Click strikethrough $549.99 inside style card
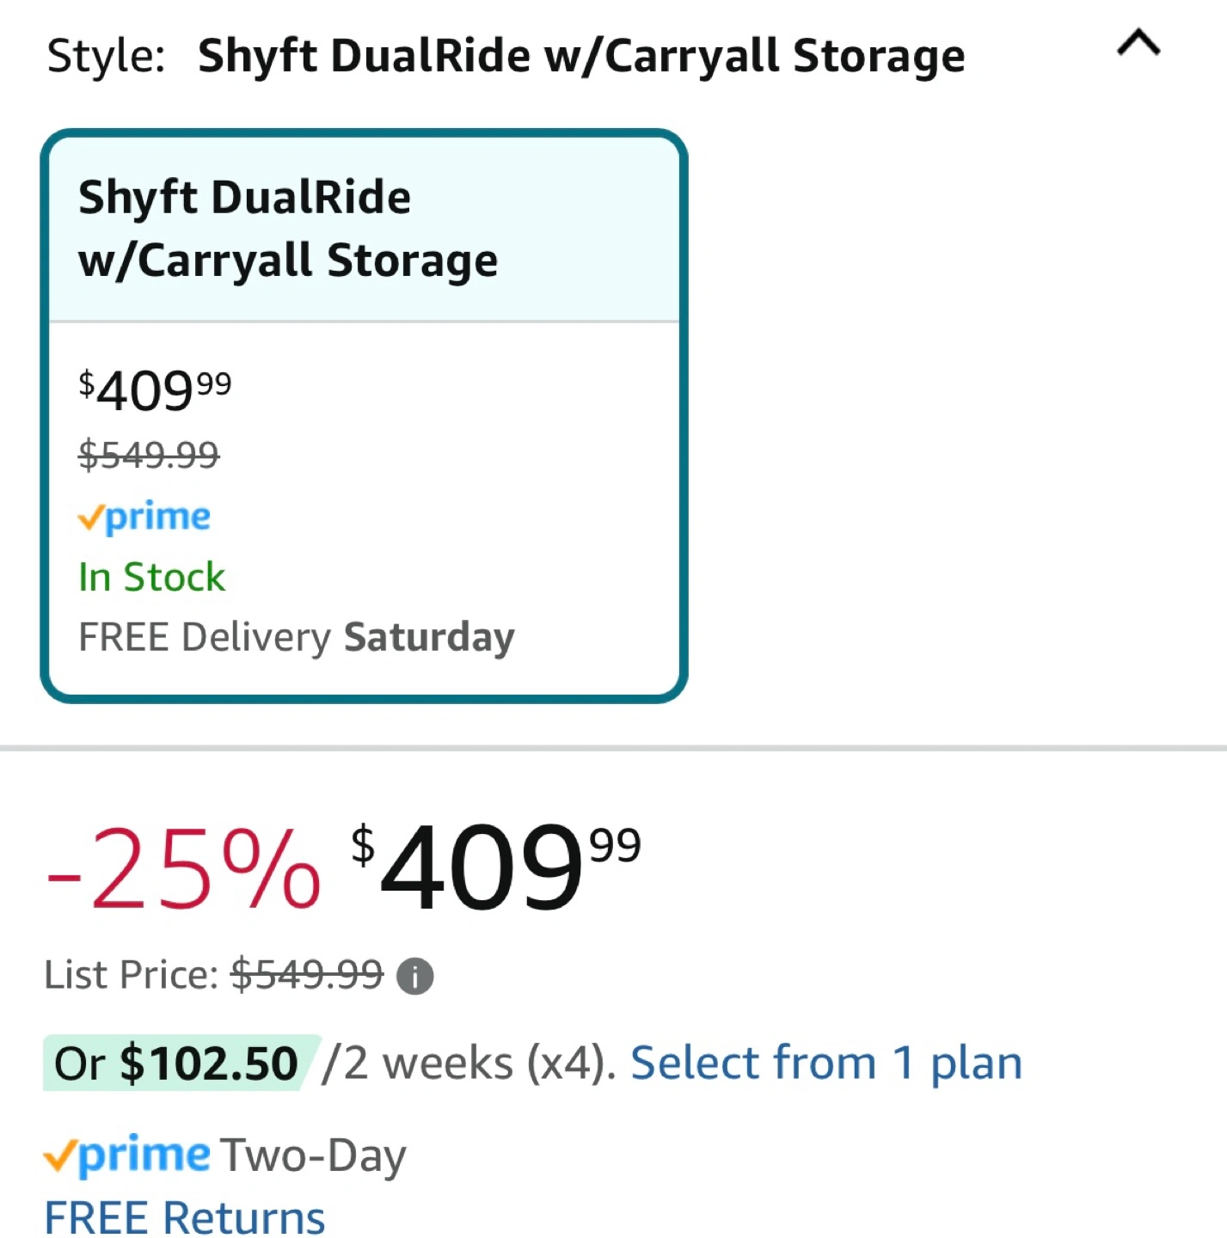The height and width of the screenshot is (1238, 1227). coord(149,455)
